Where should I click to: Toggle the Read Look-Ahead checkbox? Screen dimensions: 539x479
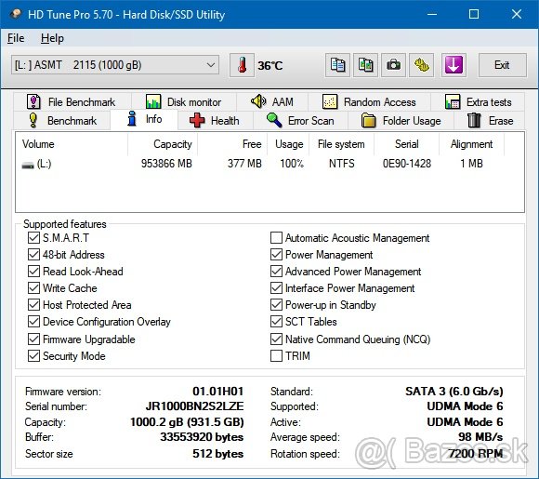(33, 272)
